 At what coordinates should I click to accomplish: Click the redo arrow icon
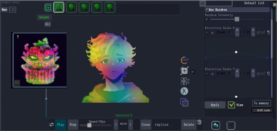point(231,125)
